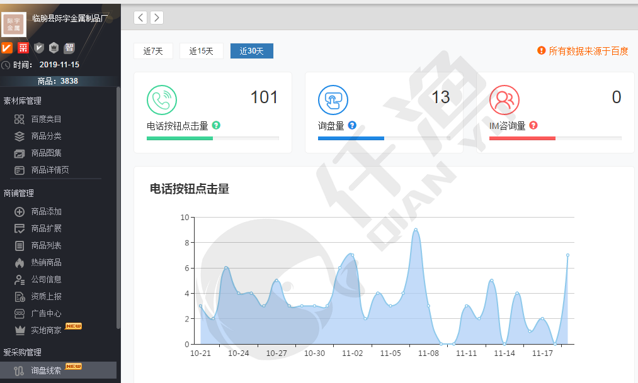Click help icon beside IM咨询量

tap(533, 125)
